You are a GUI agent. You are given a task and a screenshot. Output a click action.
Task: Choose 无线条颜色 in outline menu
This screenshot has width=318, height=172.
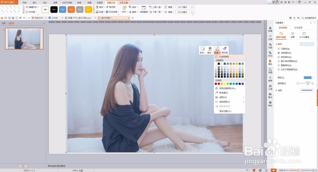pos(230,57)
